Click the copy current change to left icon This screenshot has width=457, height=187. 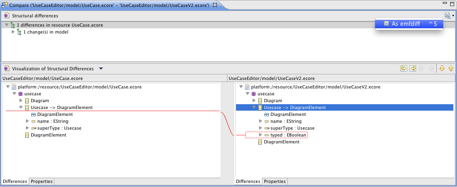point(431,69)
